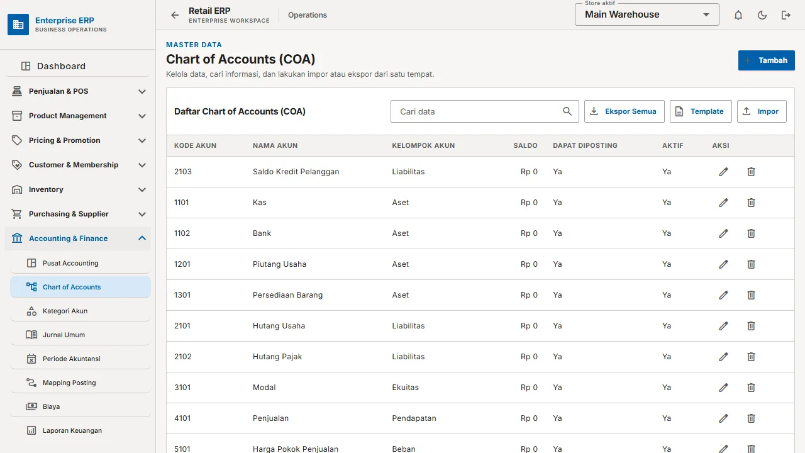
Task: Click the logout icon
Action: pos(786,15)
